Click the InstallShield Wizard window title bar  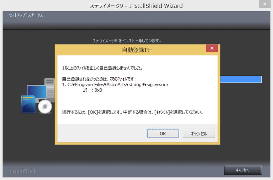coord(136,6)
